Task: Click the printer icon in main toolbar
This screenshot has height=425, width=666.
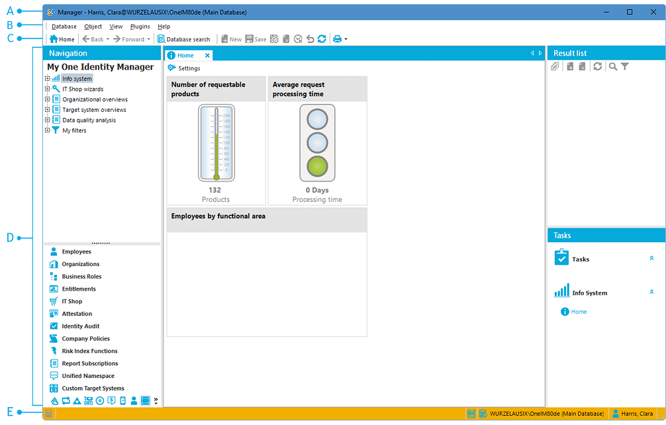Action: point(337,39)
